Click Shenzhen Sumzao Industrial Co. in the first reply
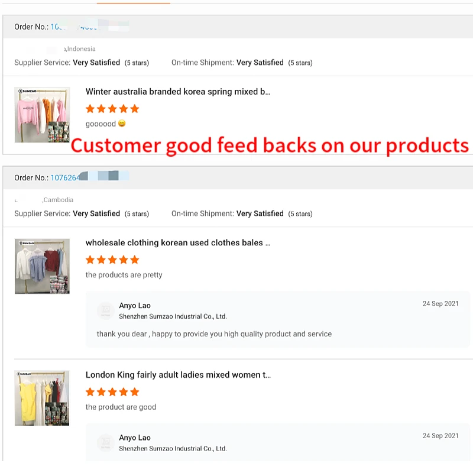The height and width of the screenshot is (473, 473). click(173, 316)
